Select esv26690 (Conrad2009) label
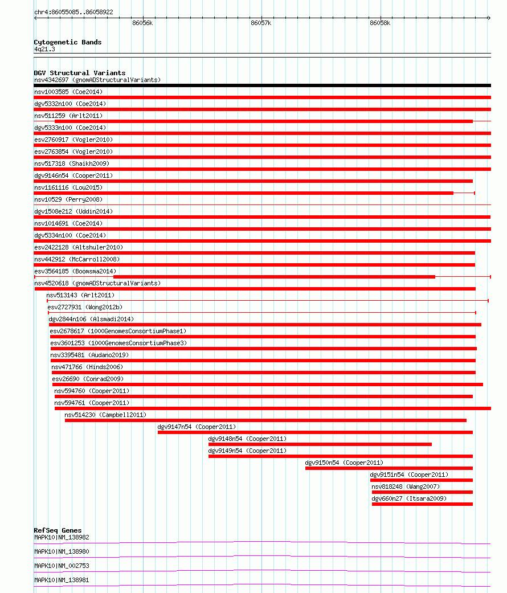The height and width of the screenshot is (593, 507). 88,379
